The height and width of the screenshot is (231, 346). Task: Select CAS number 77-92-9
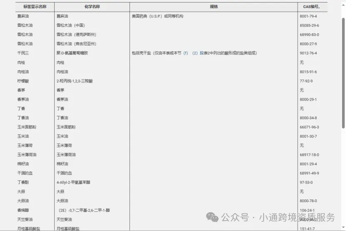(x=306, y=81)
